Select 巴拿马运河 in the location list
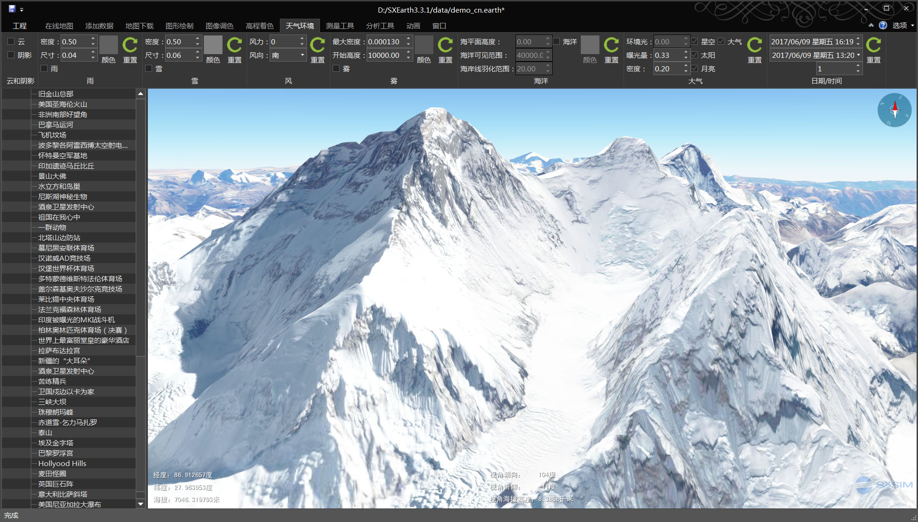Viewport: 918px width, 522px height. (x=56, y=125)
